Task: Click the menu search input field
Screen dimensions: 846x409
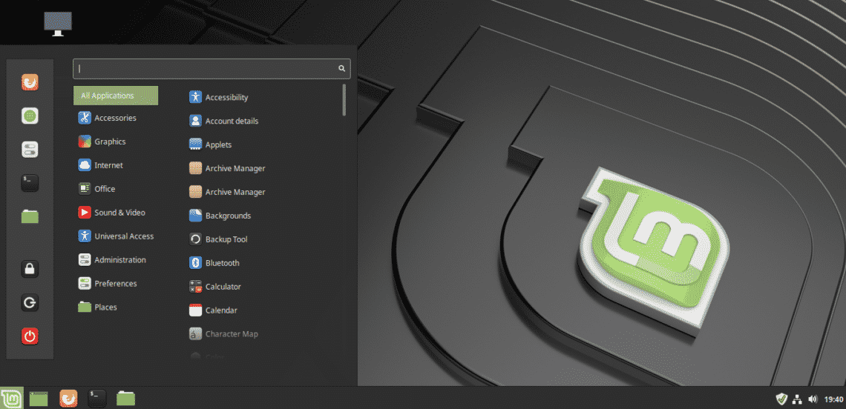Action: pos(206,68)
